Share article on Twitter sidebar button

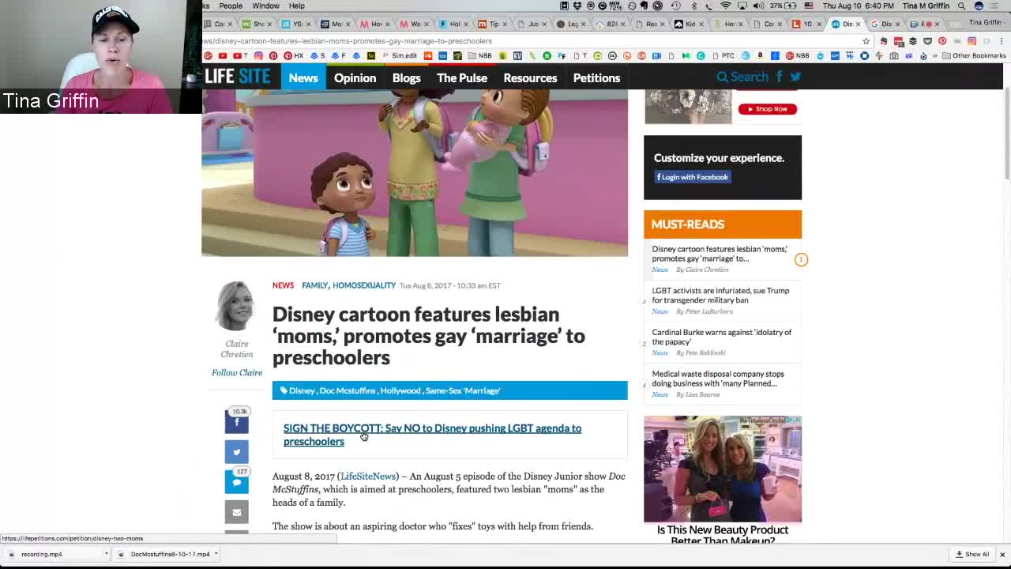click(x=236, y=452)
